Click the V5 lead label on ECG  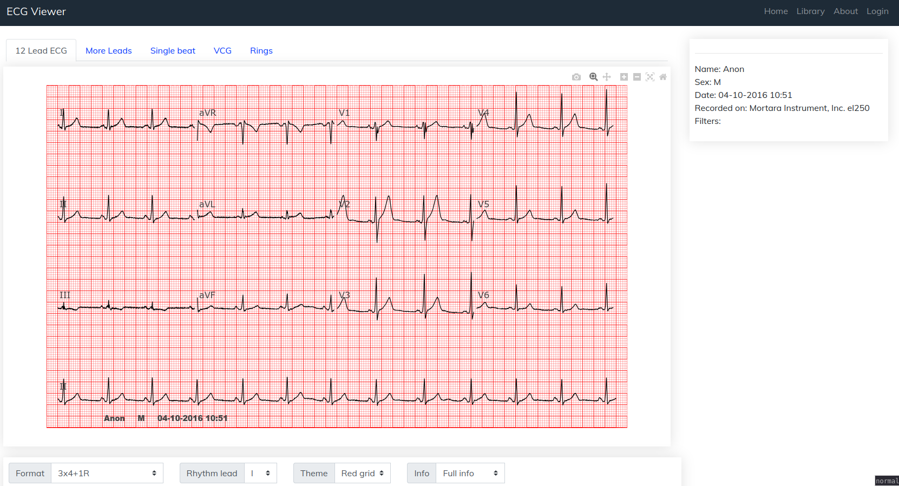(x=483, y=204)
